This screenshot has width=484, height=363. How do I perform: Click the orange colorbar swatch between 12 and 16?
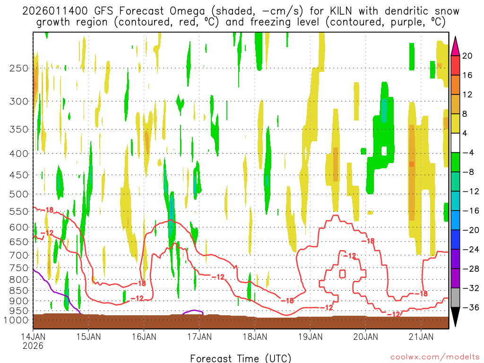455,85
